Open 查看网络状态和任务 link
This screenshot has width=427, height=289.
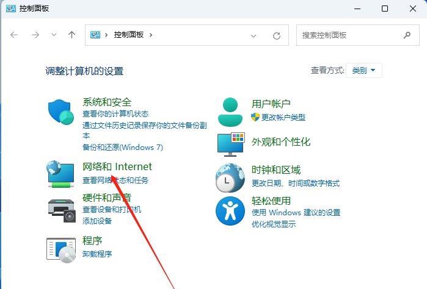click(x=115, y=180)
